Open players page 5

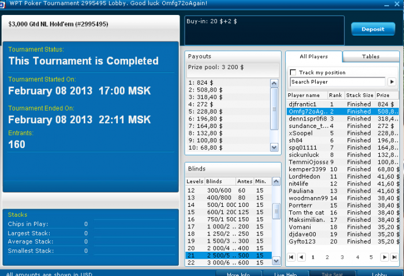[x=371, y=257]
